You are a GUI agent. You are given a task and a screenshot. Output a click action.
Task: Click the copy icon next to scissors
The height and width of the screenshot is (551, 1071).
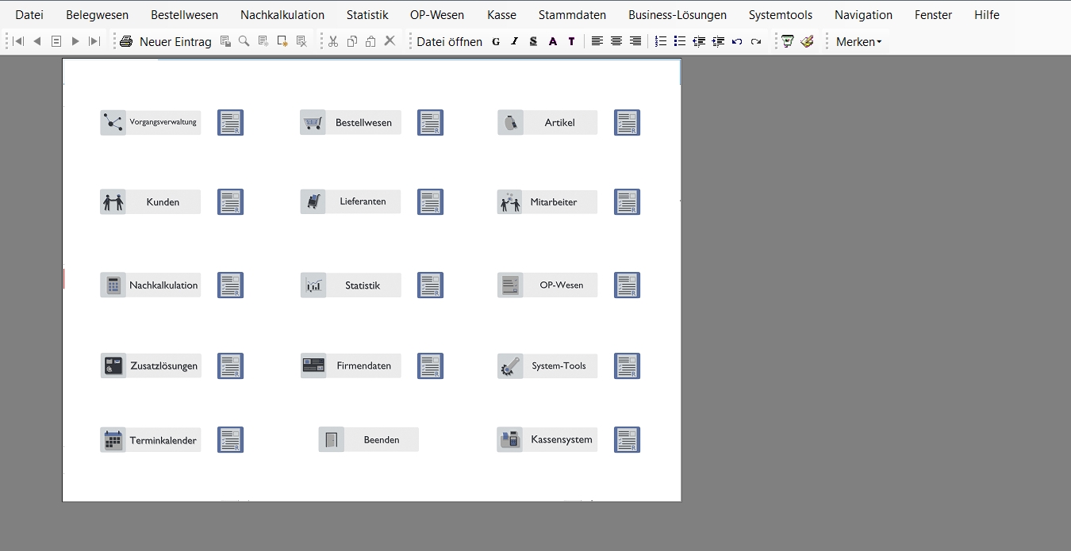[x=352, y=41]
